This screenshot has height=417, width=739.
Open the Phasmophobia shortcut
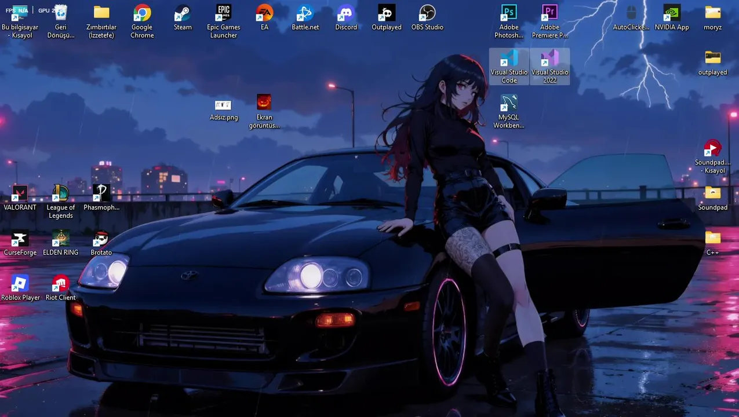point(101,198)
